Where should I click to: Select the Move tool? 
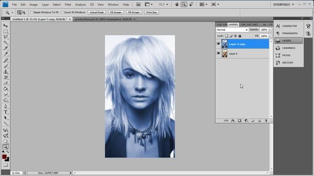5,26
